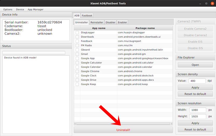Select the Uninstaller tab

82,22
